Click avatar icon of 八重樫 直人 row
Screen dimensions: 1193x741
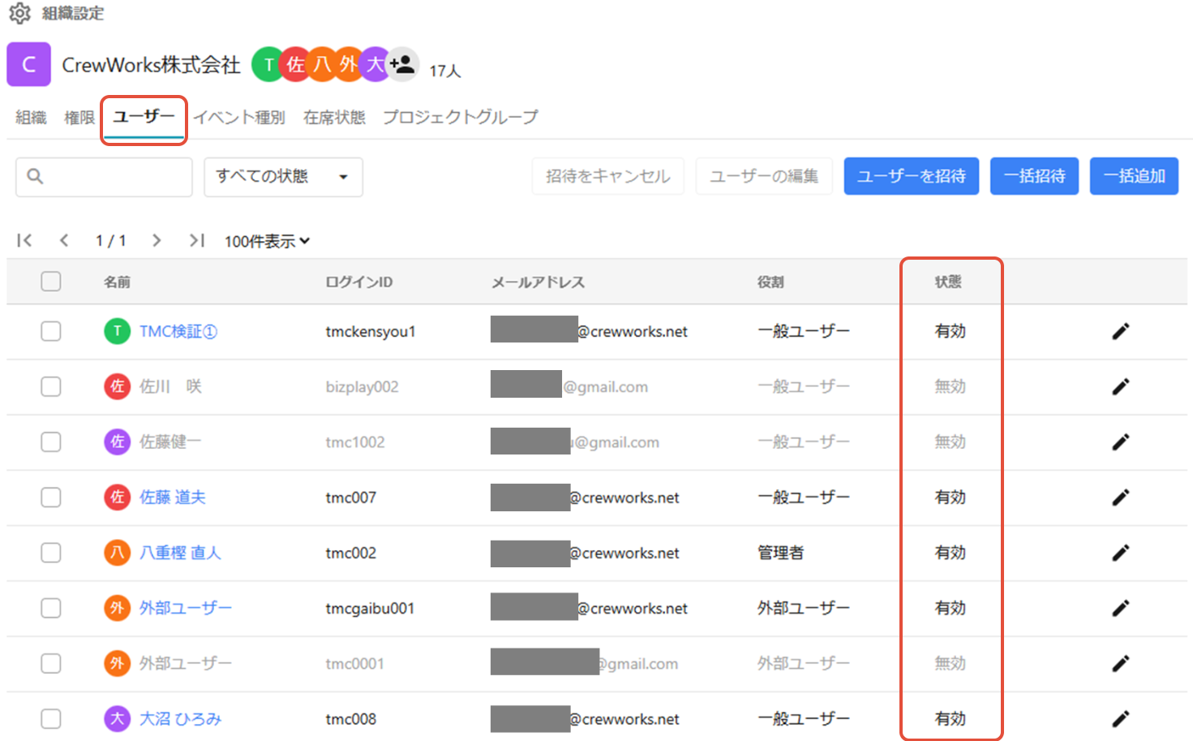tap(118, 553)
